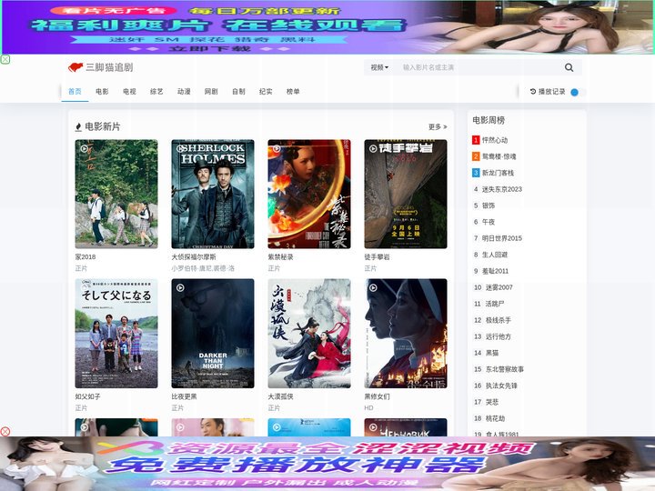Click play icon on 徒手攀岩 poster
The height and width of the screenshot is (491, 655).
(374, 148)
